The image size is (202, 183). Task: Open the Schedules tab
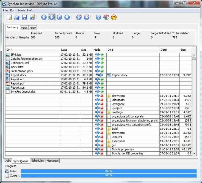tap(38, 161)
